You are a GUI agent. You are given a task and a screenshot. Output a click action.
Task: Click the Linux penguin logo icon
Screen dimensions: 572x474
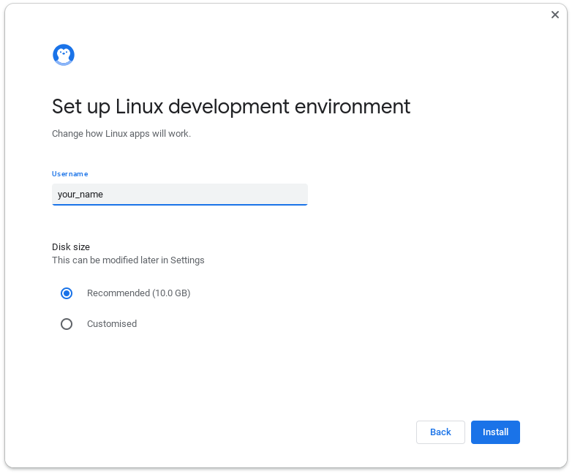pyautogui.click(x=64, y=55)
